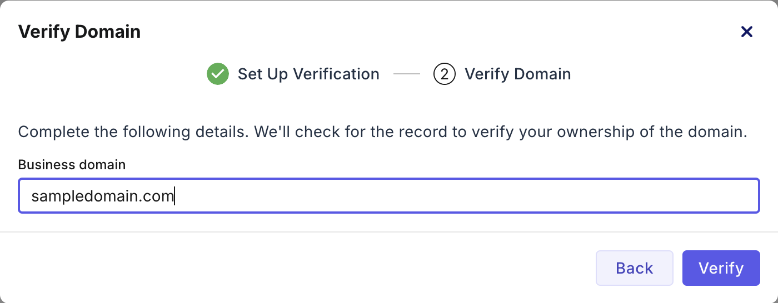Viewport: 778px width, 303px height.
Task: Click the connector line between the steps
Action: click(406, 74)
